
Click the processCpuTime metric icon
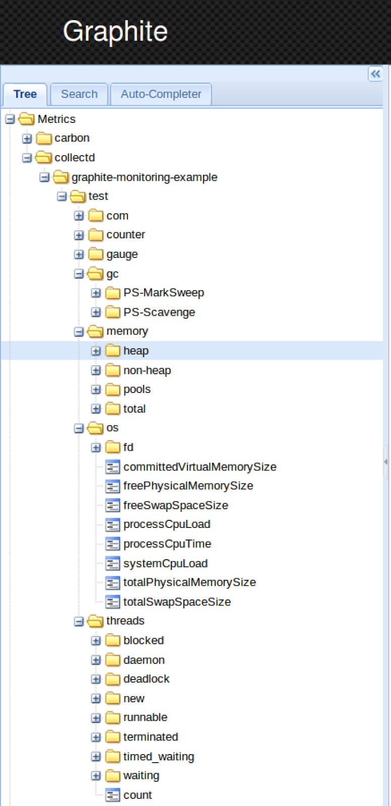(x=113, y=544)
